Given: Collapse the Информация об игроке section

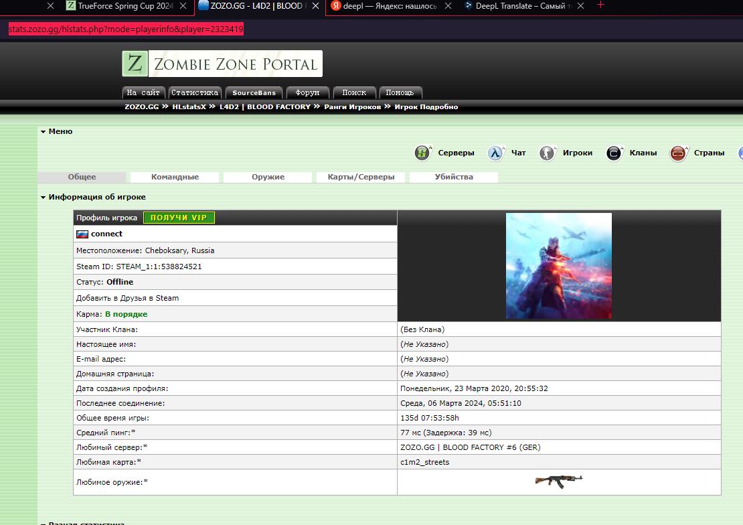Looking at the screenshot, I should point(44,198).
